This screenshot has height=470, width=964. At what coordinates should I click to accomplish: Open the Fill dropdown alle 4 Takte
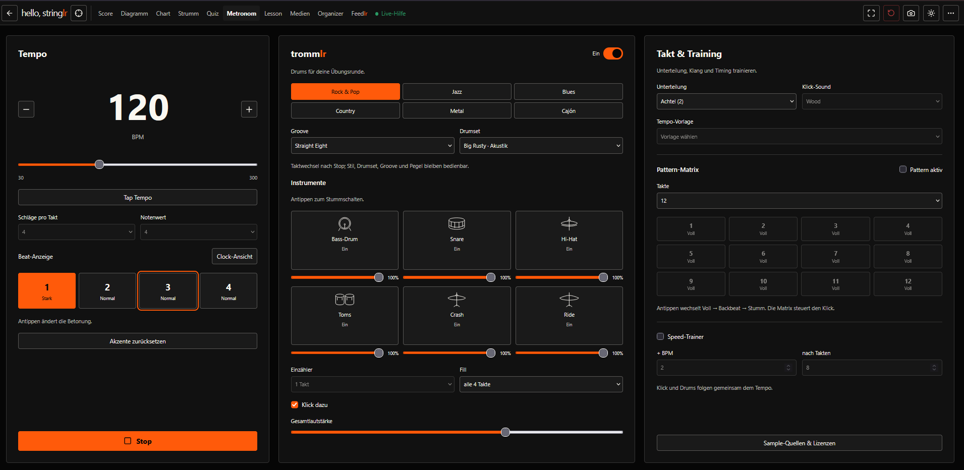pos(541,384)
